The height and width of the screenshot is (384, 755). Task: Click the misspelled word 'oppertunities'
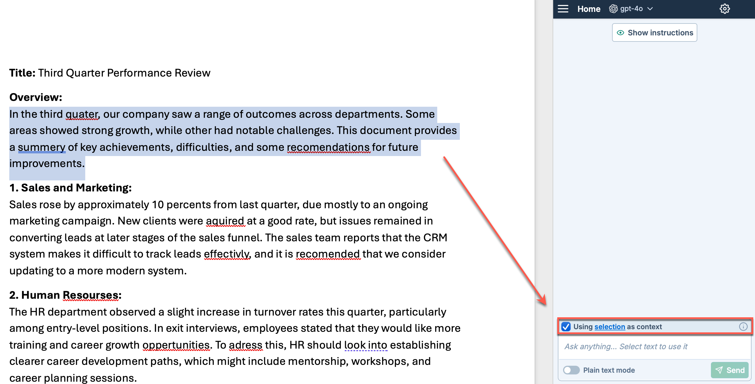(176, 345)
